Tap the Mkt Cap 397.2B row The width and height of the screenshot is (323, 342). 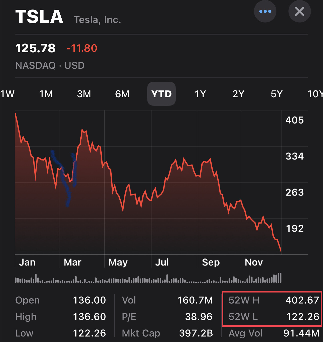pyautogui.click(x=167, y=333)
